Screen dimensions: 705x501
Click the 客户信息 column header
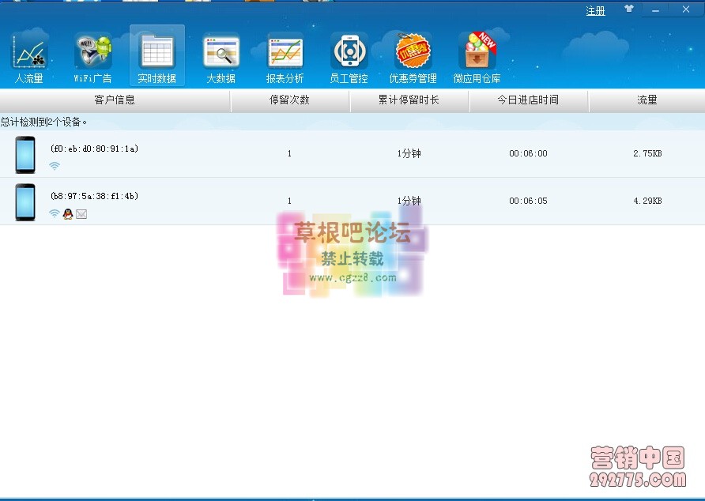pyautogui.click(x=115, y=100)
